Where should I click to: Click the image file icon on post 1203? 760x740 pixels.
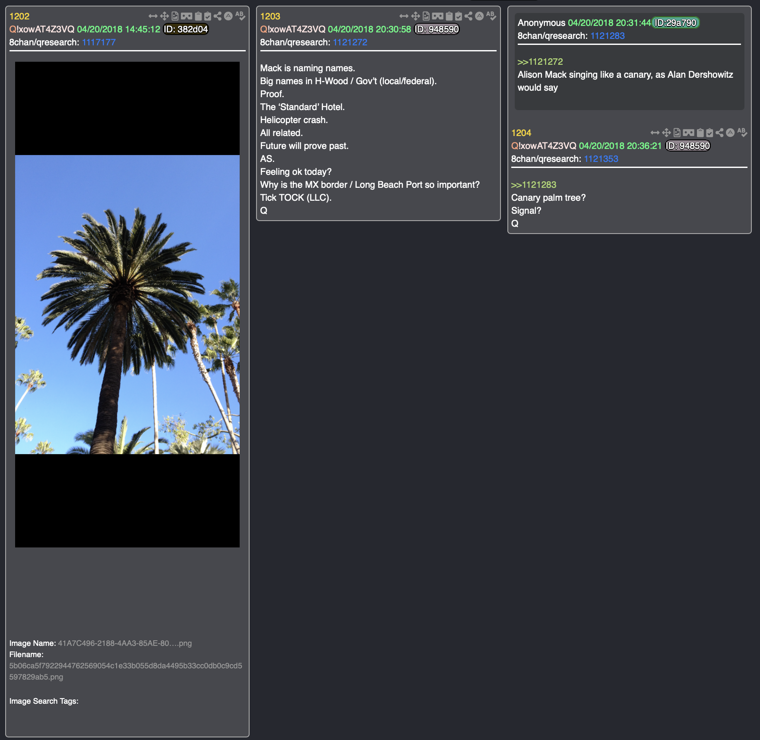(x=426, y=16)
